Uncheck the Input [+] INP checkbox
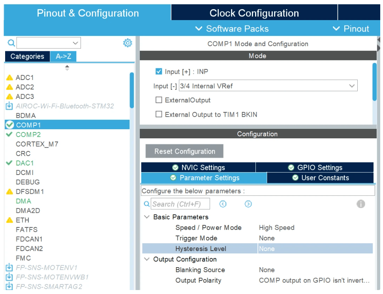The image size is (383, 294). point(159,72)
